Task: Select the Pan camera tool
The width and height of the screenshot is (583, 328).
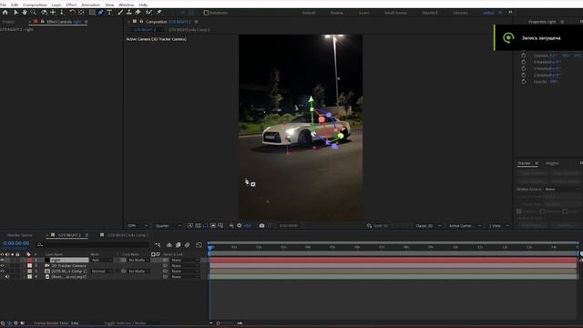Action: pos(53,12)
